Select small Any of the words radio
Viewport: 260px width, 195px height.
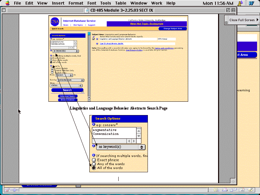[x=51, y=60]
